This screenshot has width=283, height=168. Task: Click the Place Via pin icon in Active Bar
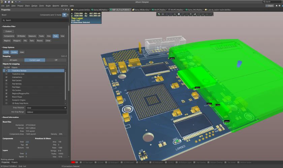[191, 14]
